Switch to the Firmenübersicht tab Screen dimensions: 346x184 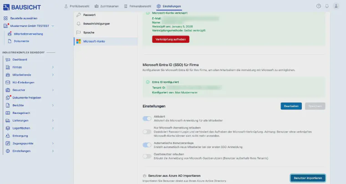click(x=137, y=6)
